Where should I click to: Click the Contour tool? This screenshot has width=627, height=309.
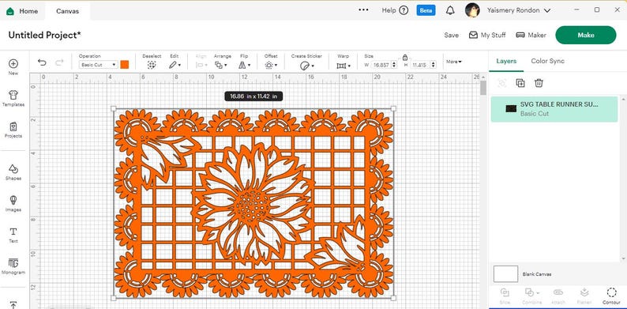tap(611, 296)
